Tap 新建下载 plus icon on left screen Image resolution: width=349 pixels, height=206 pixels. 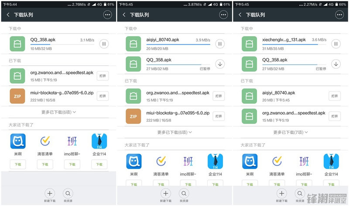click(49, 193)
